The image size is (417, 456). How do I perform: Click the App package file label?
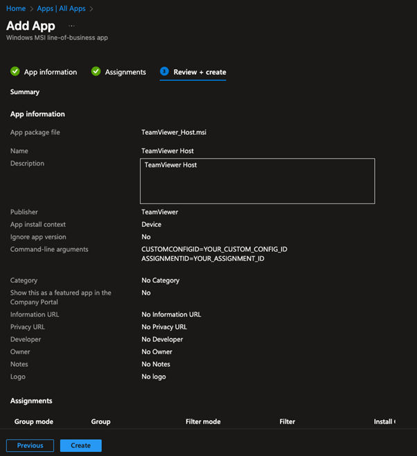pos(35,132)
